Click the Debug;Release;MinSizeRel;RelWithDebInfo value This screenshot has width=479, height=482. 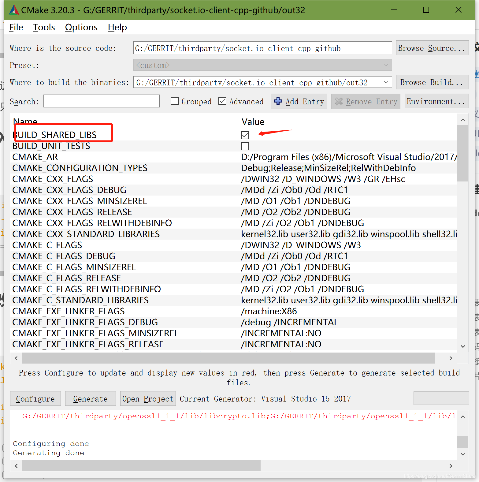pos(329,168)
